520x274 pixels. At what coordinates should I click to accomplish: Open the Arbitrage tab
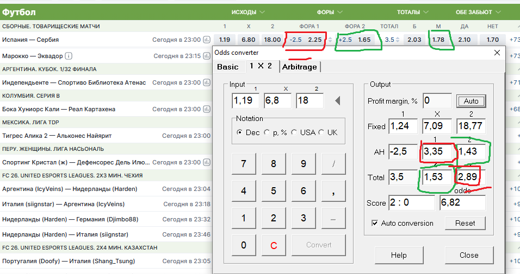pyautogui.click(x=300, y=67)
